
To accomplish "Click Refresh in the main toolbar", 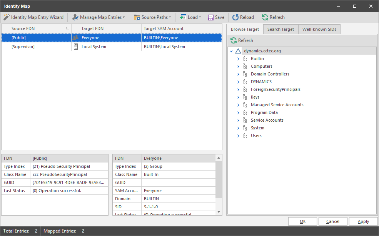I will tap(273, 17).
